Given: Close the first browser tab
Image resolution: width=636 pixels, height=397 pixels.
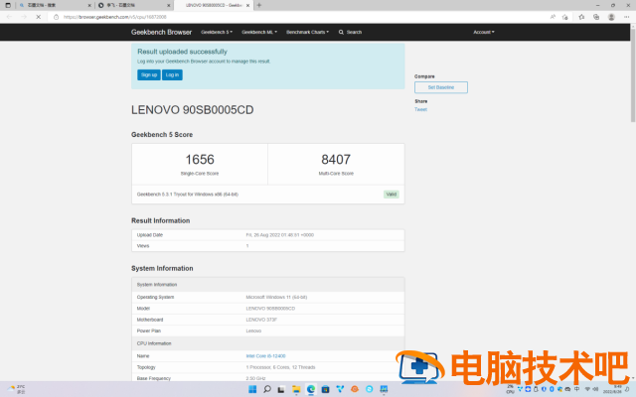Looking at the screenshot, I should pyautogui.click(x=89, y=5).
